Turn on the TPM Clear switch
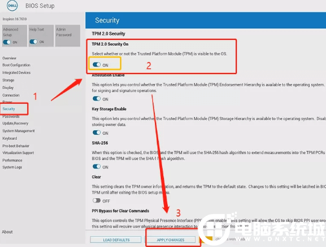 (97, 201)
